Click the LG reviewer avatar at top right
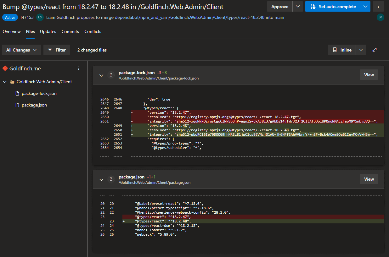This screenshot has height=257, width=389. pyautogui.click(x=381, y=18)
